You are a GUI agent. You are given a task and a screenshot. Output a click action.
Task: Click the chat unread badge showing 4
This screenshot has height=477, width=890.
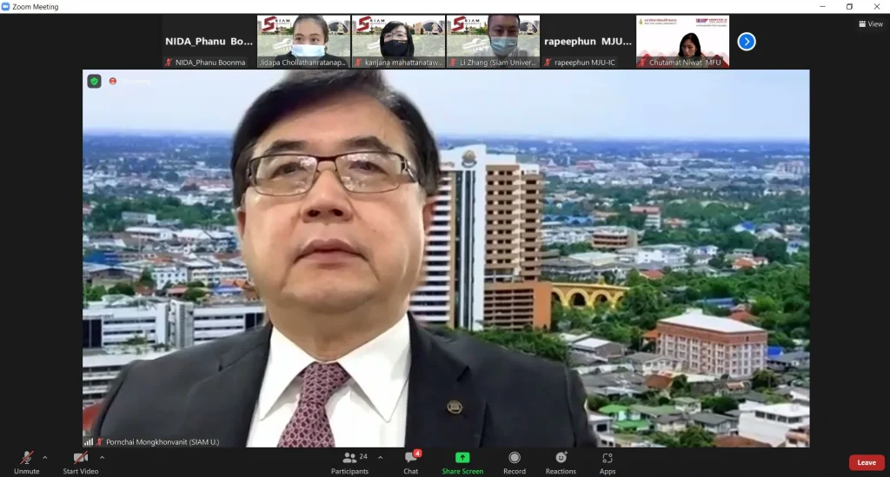pyautogui.click(x=418, y=454)
